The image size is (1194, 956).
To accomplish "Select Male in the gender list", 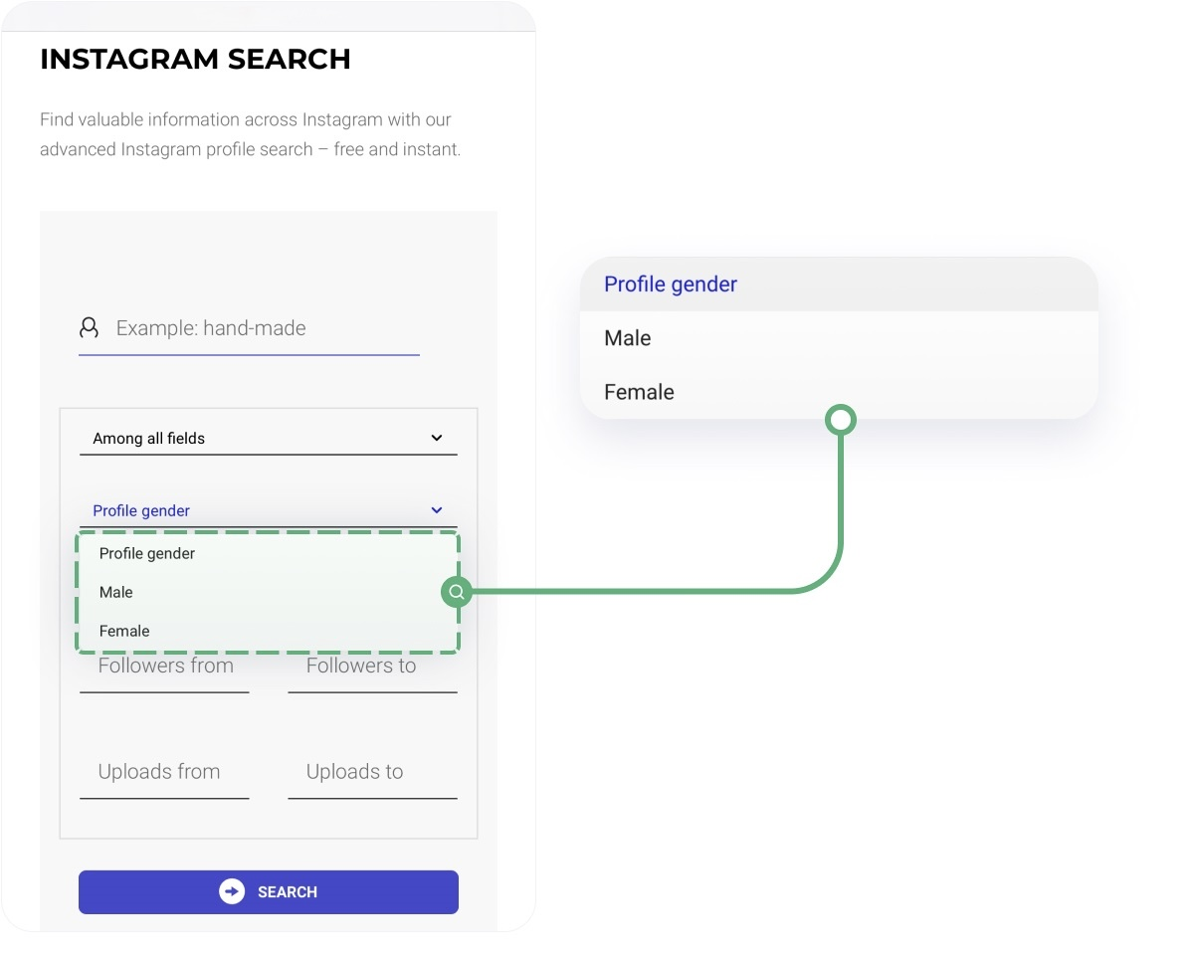I will [115, 592].
